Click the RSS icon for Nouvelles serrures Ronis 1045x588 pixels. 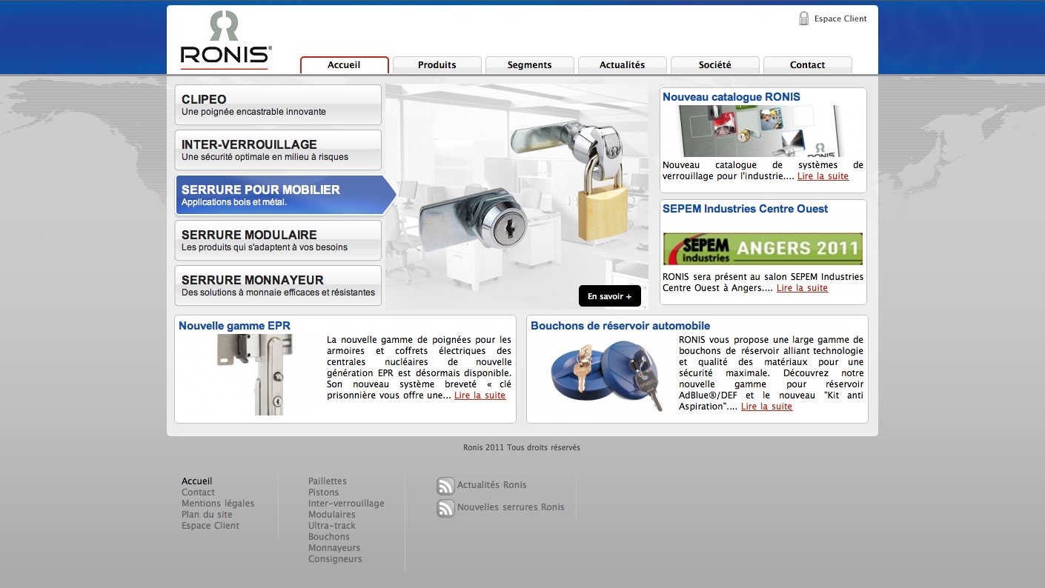click(x=445, y=508)
